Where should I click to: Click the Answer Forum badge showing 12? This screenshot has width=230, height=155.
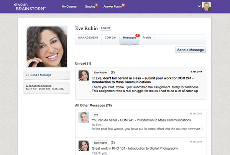(123, 5)
